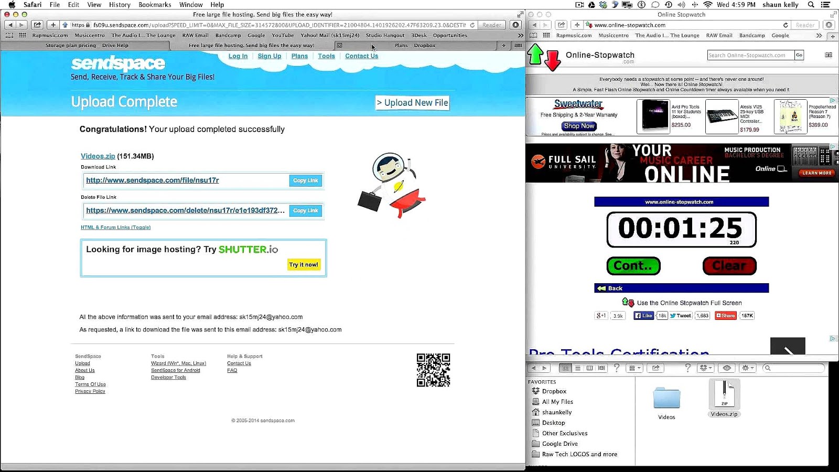Click the UK flag language icon
The width and height of the screenshot is (839, 472).
coord(829,55)
